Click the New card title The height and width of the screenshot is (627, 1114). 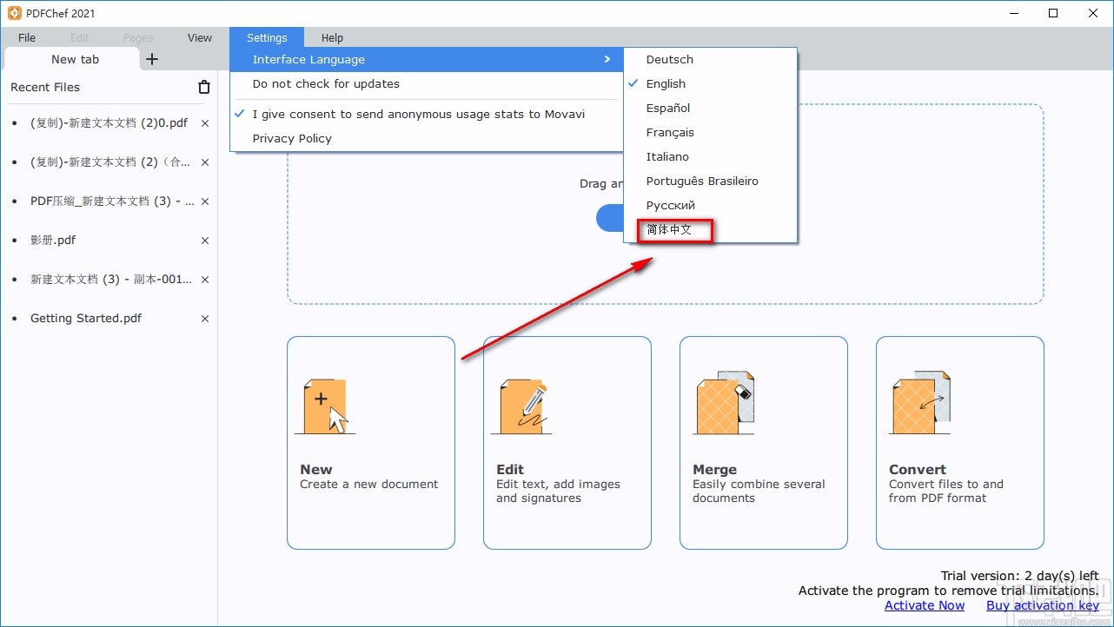pyautogui.click(x=316, y=469)
